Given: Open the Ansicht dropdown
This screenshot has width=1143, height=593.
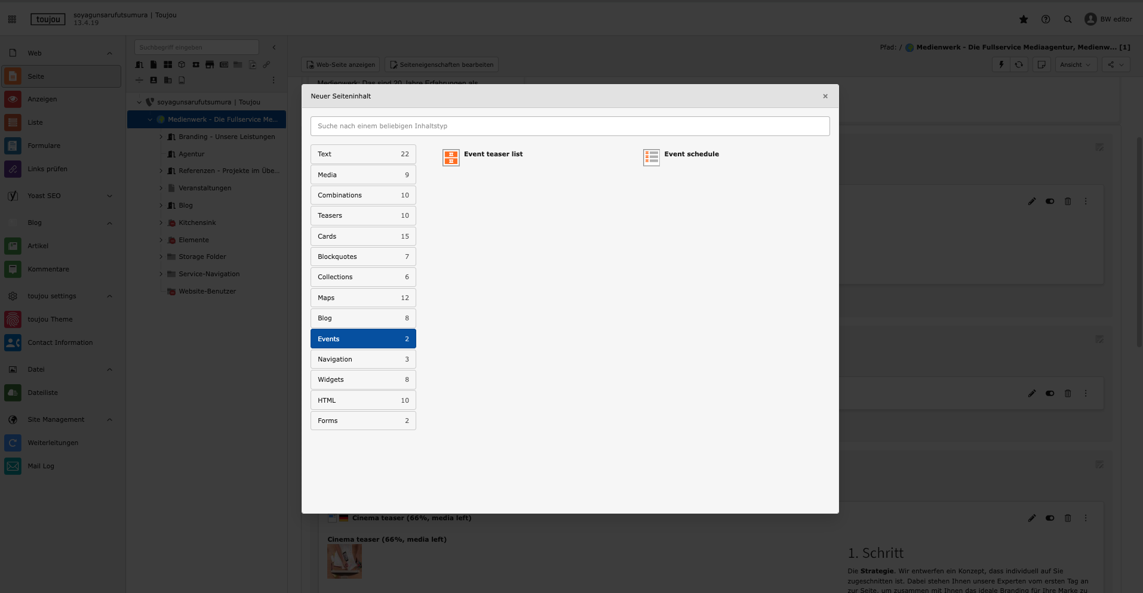Looking at the screenshot, I should [1076, 64].
